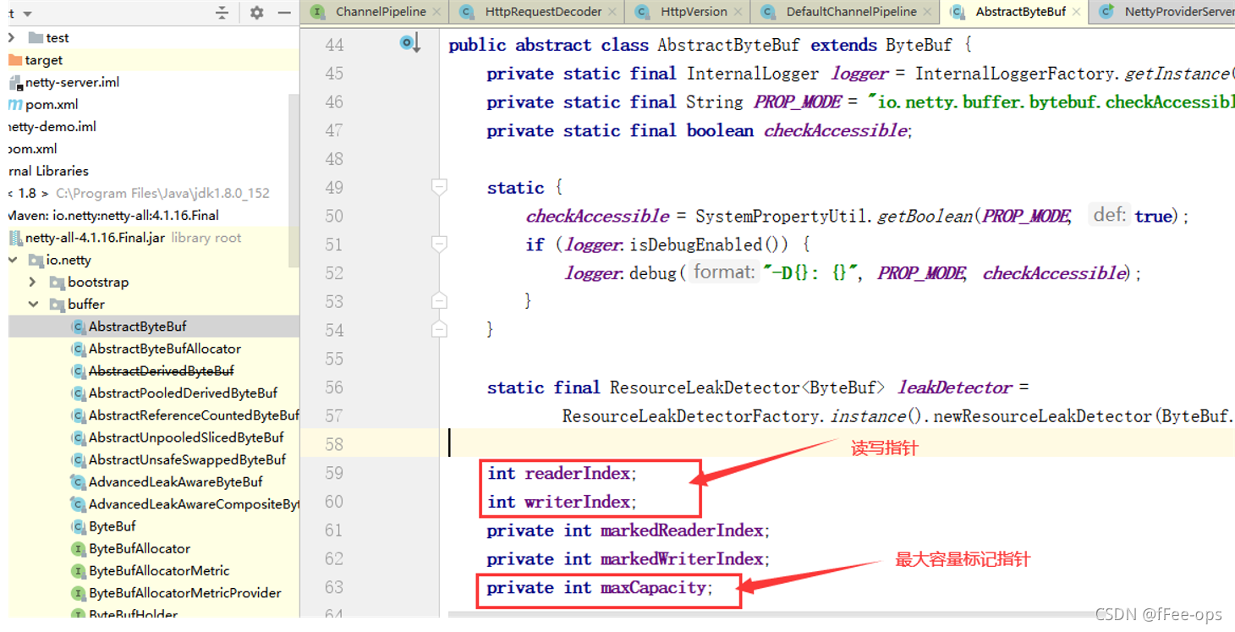Open AbstractReferenceCountedByteBuf class
Viewport: 1235px width, 632px height.
(x=194, y=415)
